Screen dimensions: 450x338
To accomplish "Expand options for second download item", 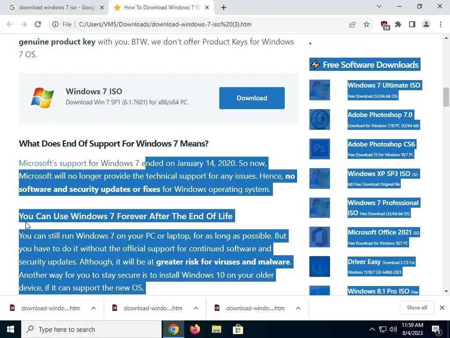I will (x=196, y=308).
